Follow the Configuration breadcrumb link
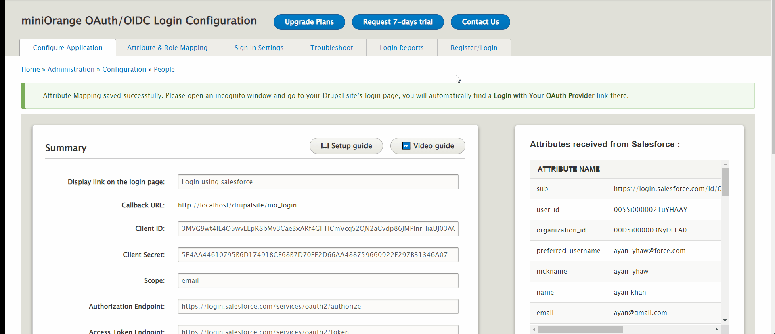The width and height of the screenshot is (775, 334). coord(124,69)
